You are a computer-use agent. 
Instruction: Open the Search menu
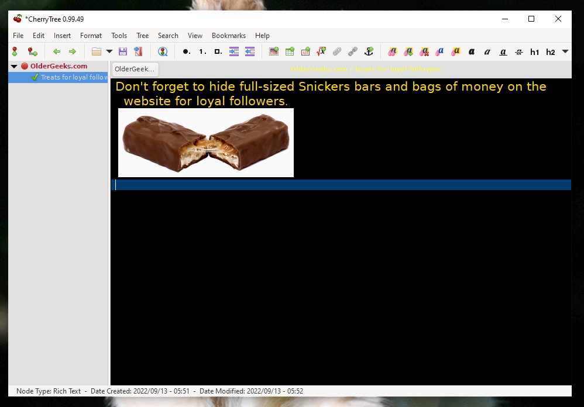pos(168,35)
